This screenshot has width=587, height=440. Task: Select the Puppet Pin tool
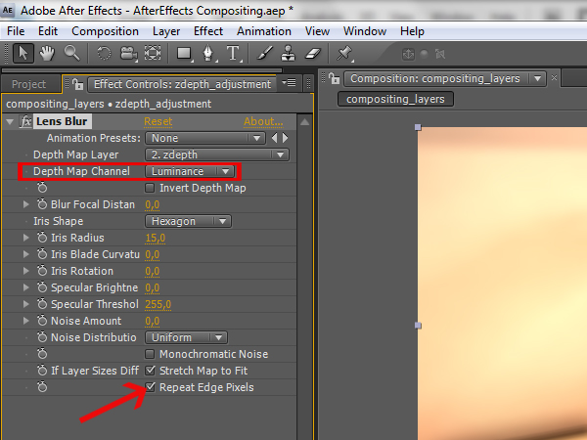(345, 53)
